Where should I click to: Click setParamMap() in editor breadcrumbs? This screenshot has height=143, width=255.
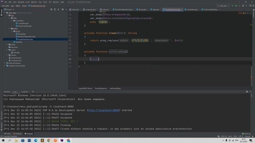[115, 88]
